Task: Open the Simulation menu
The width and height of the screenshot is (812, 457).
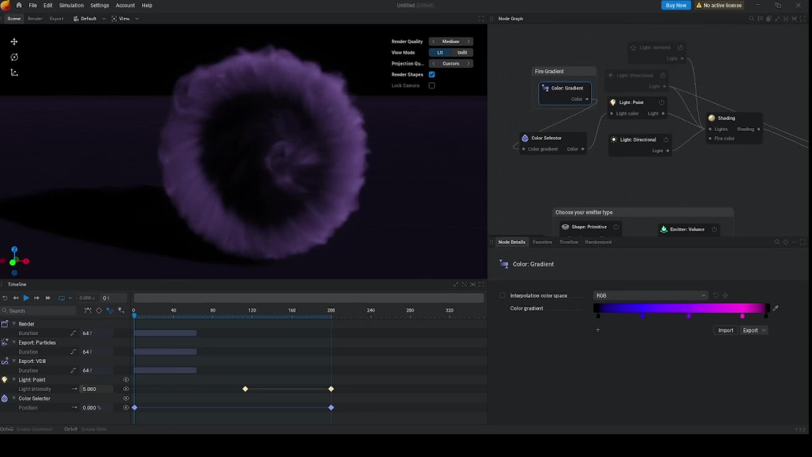Action: [71, 5]
